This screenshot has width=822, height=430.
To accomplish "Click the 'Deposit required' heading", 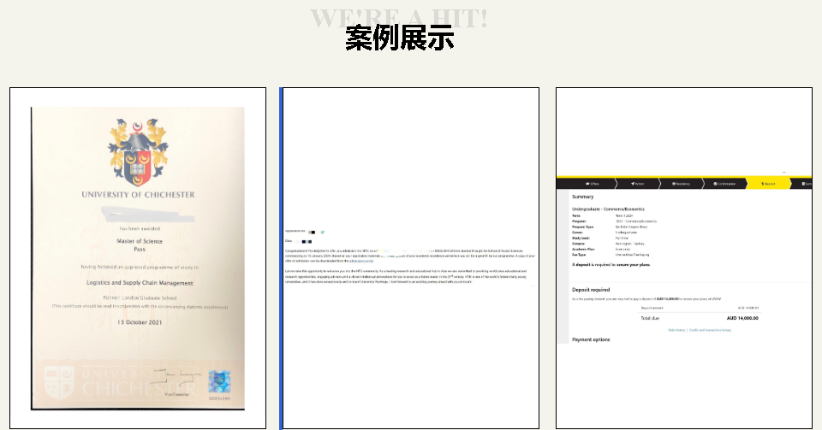I will tap(591, 290).
